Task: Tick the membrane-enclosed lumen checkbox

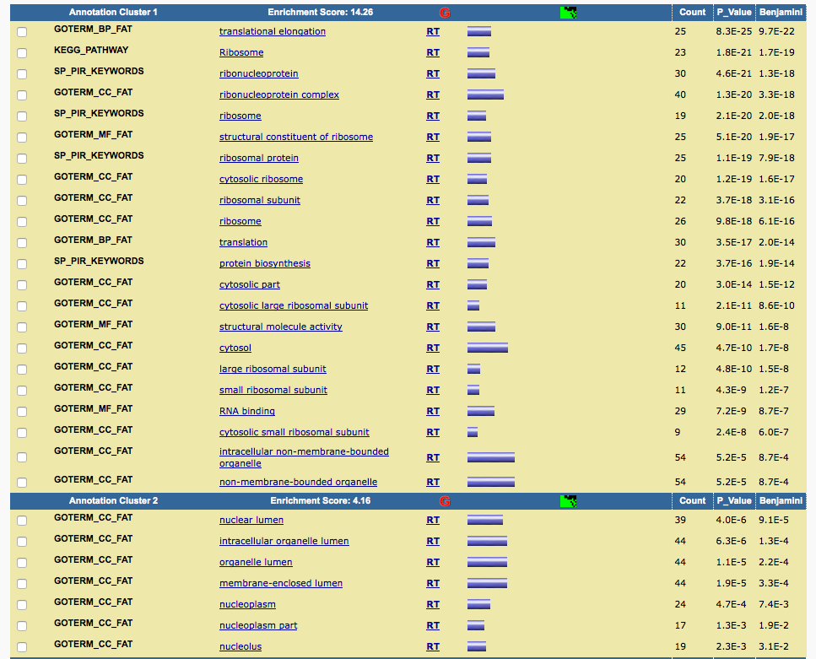Action: [22, 584]
